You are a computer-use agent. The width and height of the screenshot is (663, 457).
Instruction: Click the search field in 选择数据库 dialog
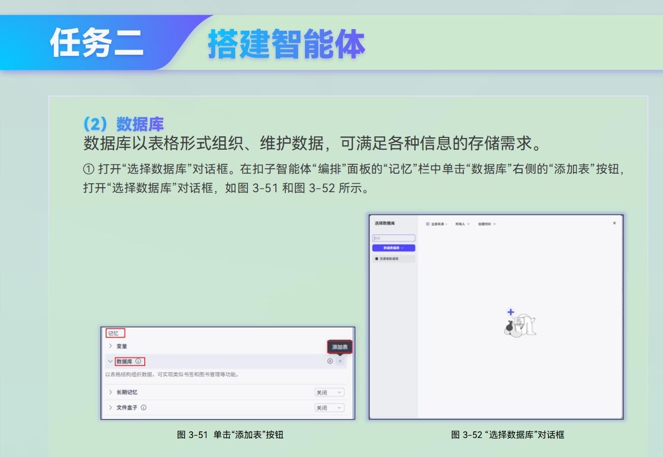[x=394, y=238]
